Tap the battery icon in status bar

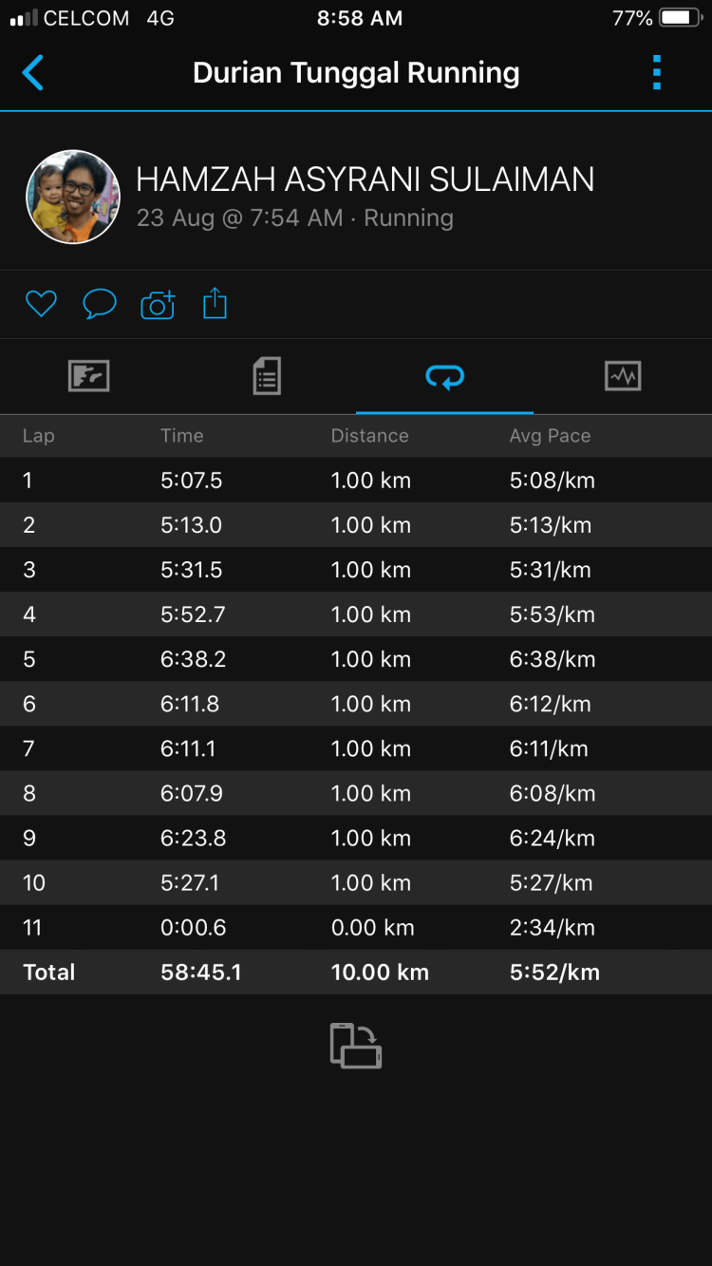pyautogui.click(x=680, y=18)
